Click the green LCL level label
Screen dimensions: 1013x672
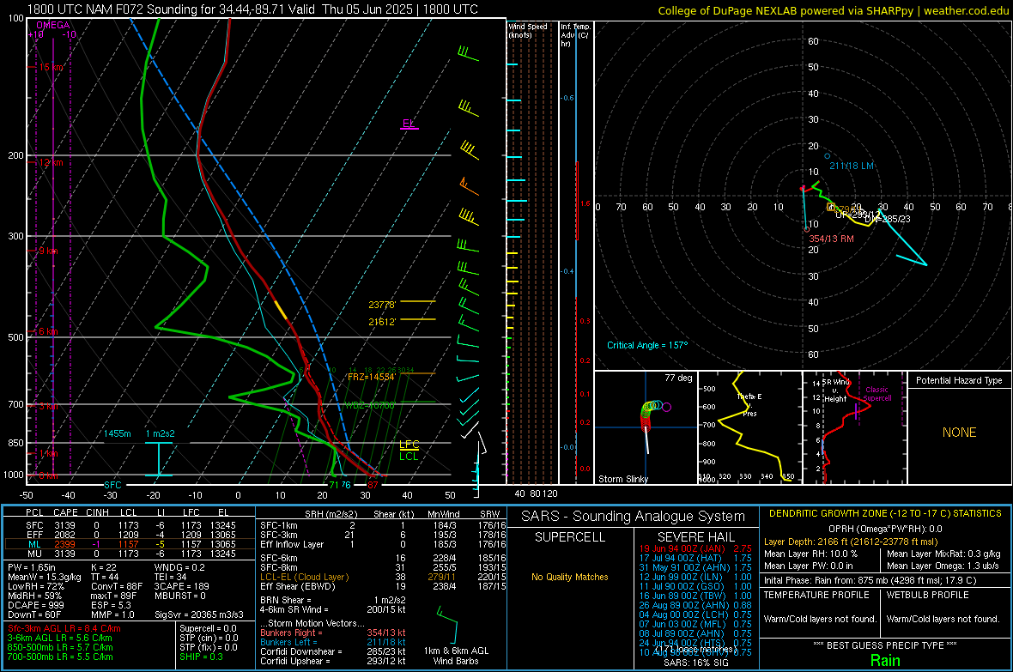tap(409, 457)
